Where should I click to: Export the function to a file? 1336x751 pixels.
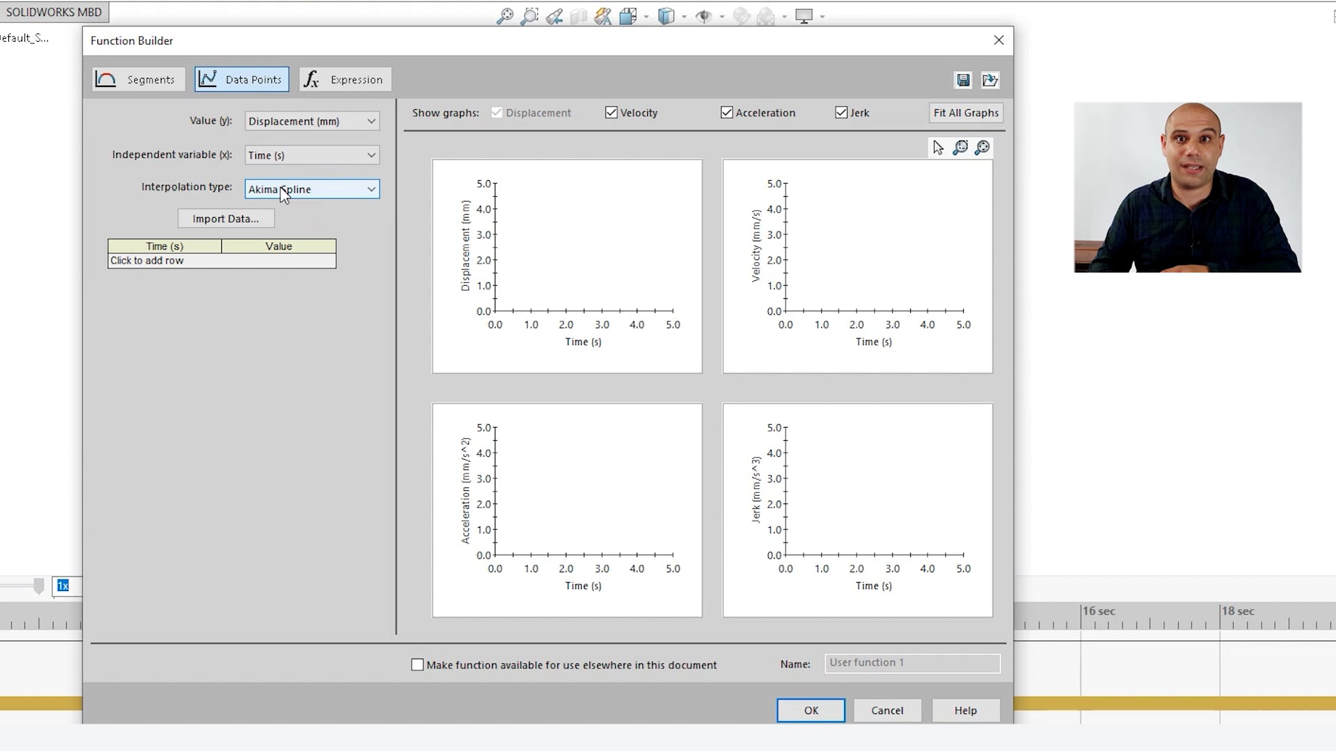(x=989, y=79)
